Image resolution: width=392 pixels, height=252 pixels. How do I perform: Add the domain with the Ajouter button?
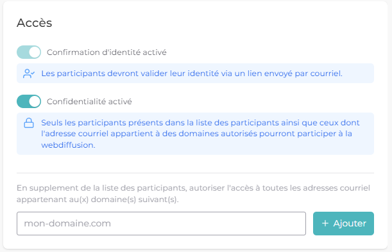coord(343,223)
